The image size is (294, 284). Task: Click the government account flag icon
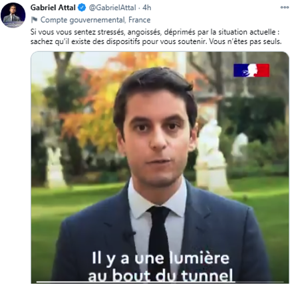click(x=34, y=20)
